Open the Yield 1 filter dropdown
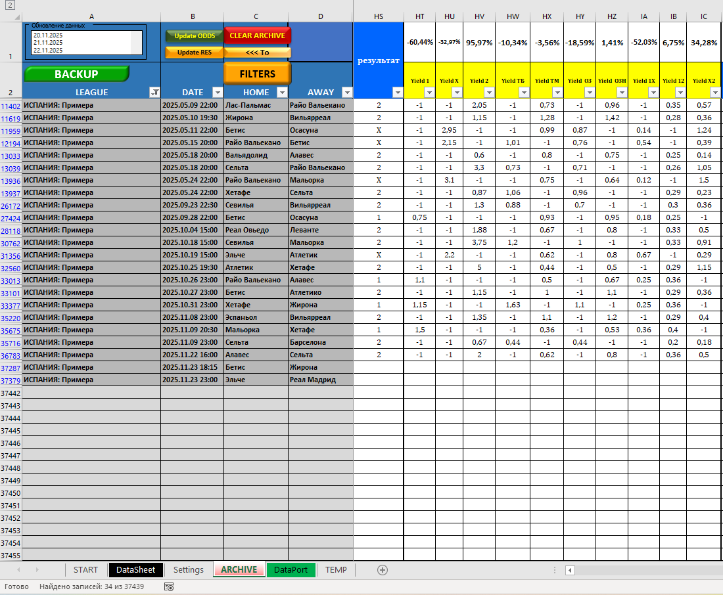 click(x=429, y=93)
